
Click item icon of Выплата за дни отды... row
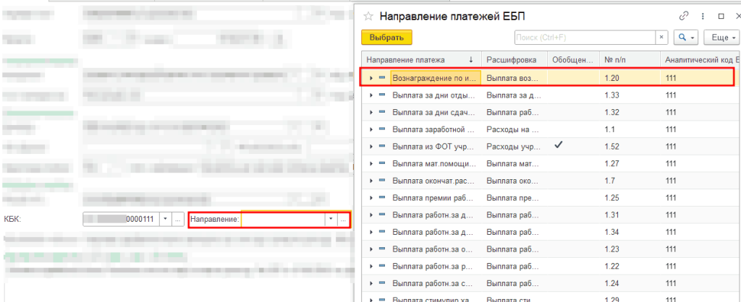382,95
